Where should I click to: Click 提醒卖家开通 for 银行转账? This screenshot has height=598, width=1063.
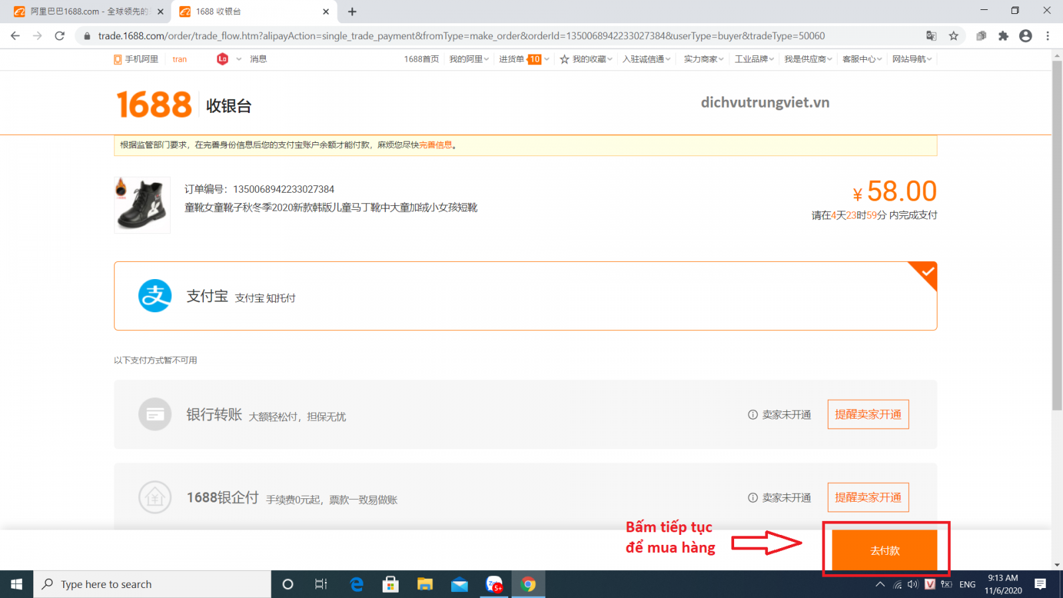[x=868, y=415]
